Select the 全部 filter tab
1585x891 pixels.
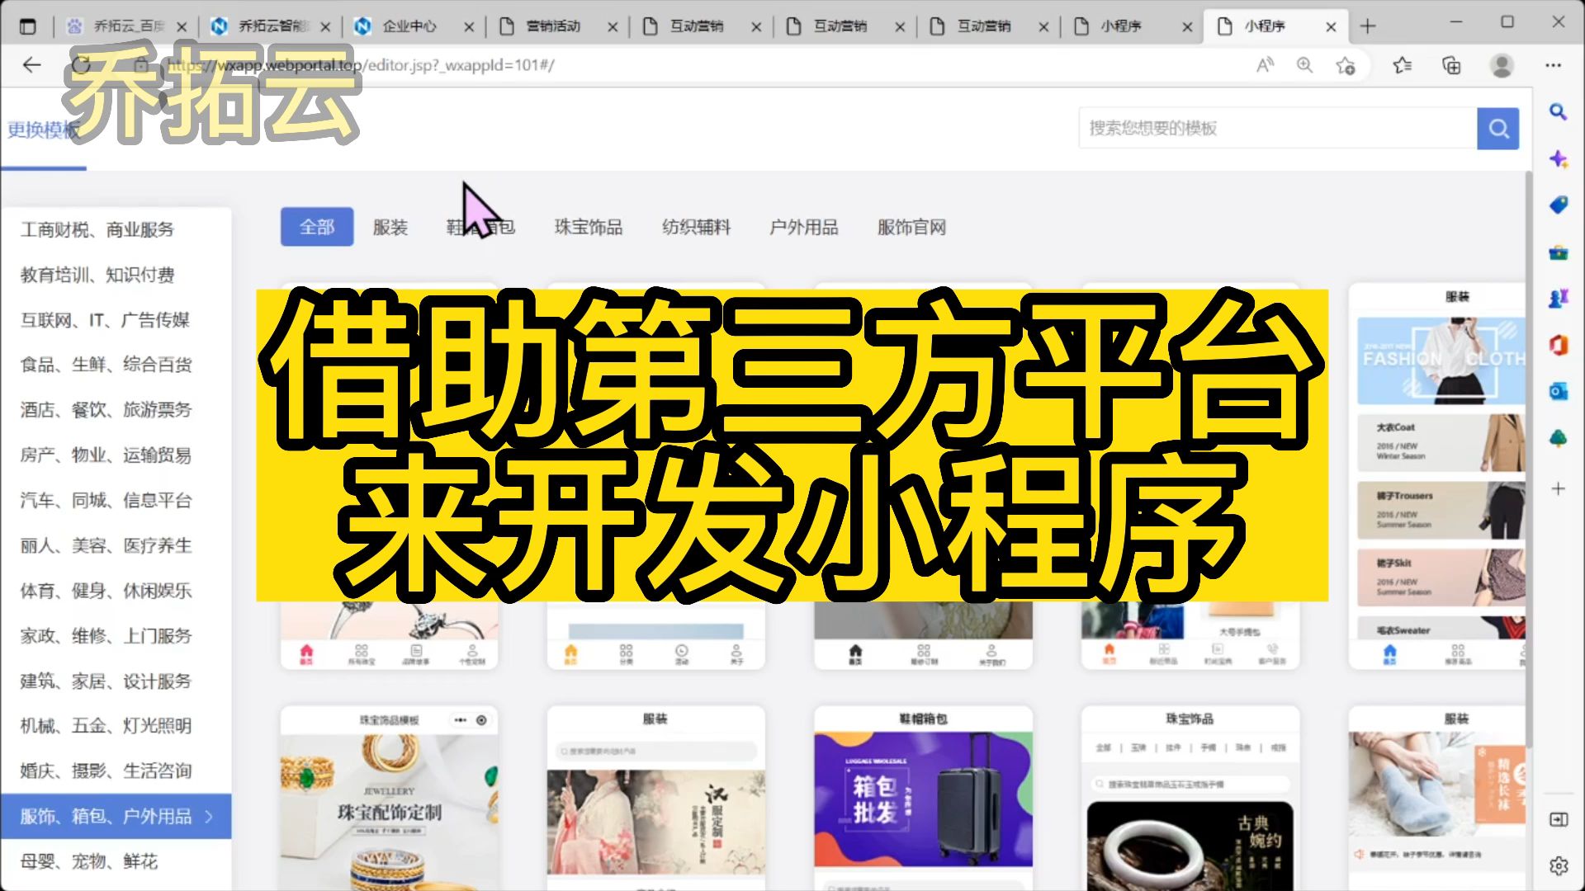pyautogui.click(x=317, y=227)
